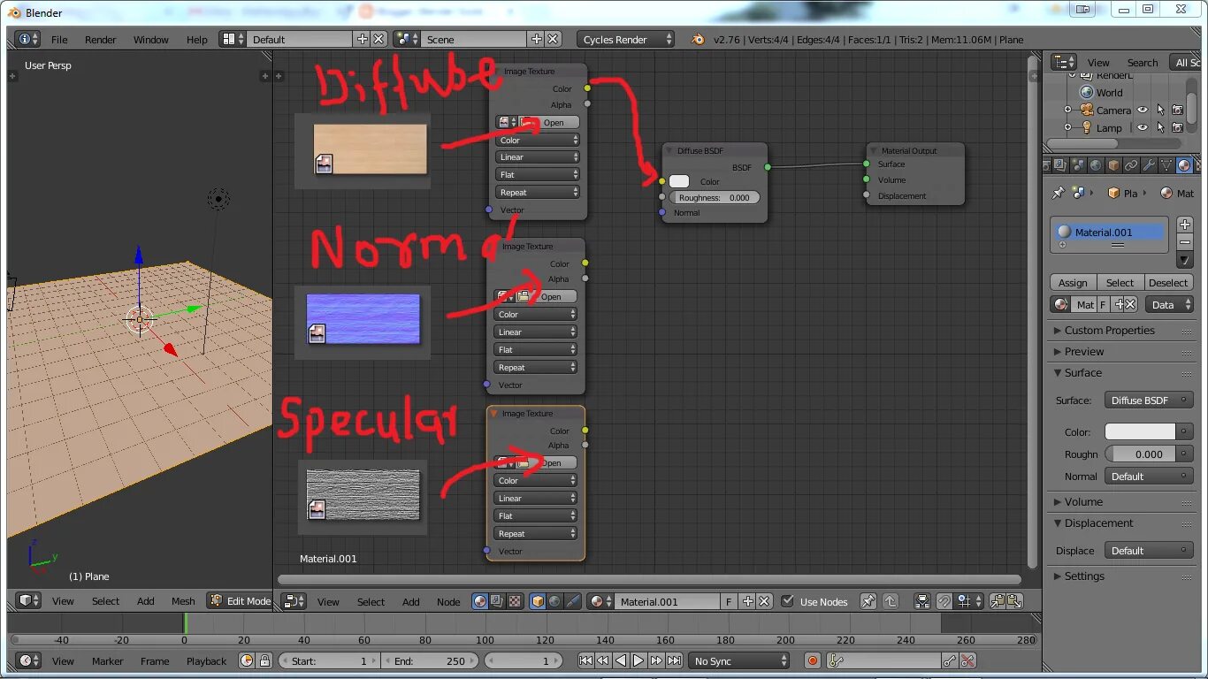
Task: Choose world shader source globe icon
Action: tap(555, 601)
